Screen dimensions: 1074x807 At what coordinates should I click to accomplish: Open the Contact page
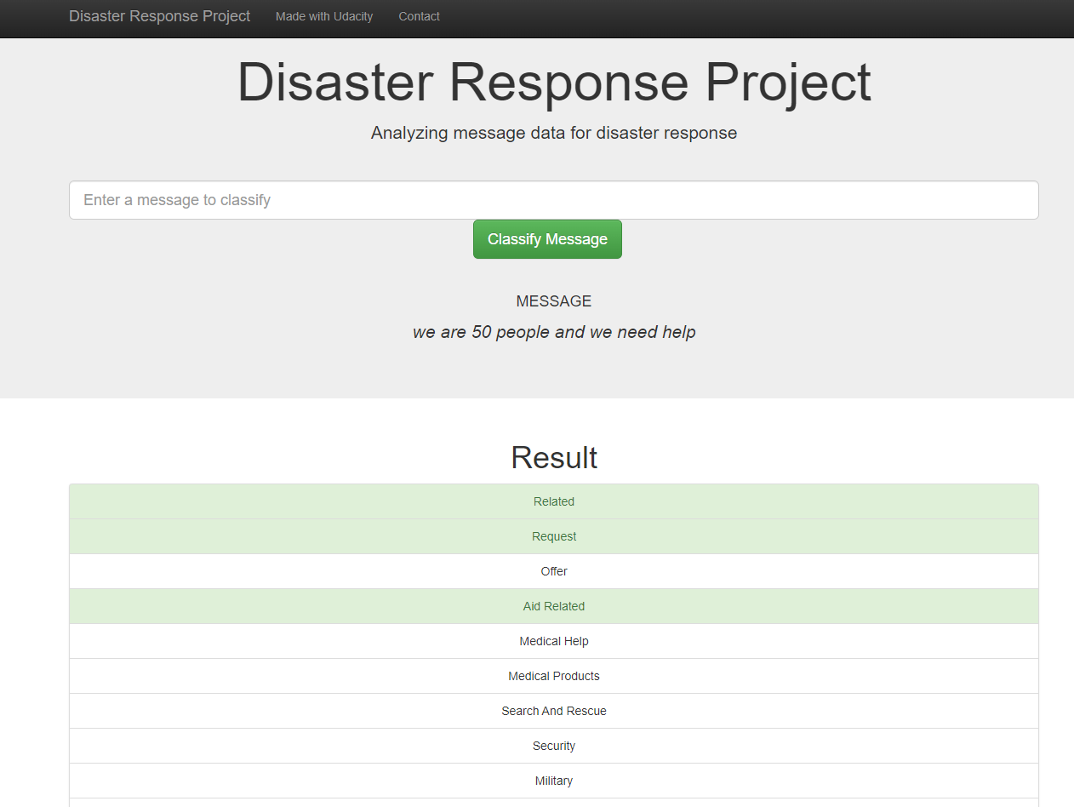[x=419, y=16]
